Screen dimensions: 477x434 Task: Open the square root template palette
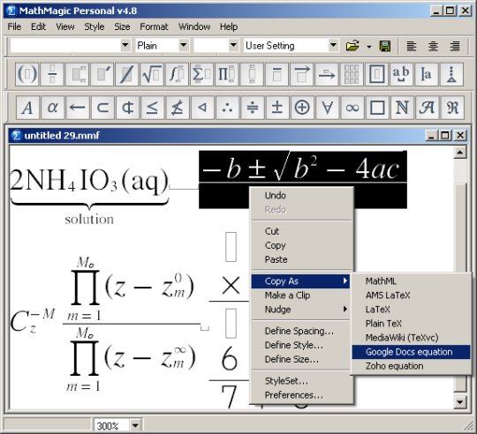[x=152, y=74]
